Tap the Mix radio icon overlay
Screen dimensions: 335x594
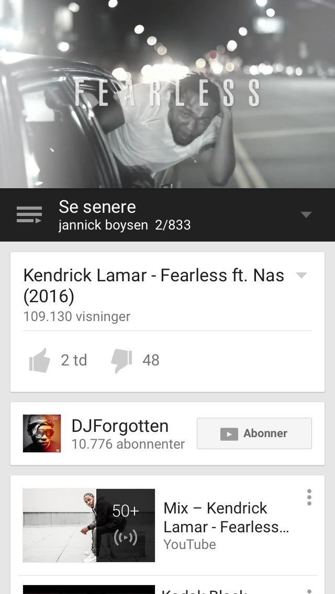click(126, 537)
